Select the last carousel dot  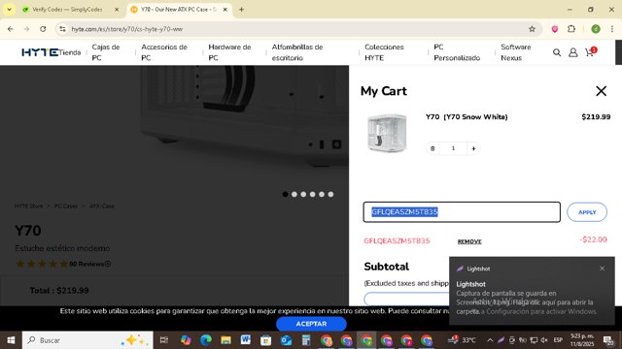tap(330, 194)
